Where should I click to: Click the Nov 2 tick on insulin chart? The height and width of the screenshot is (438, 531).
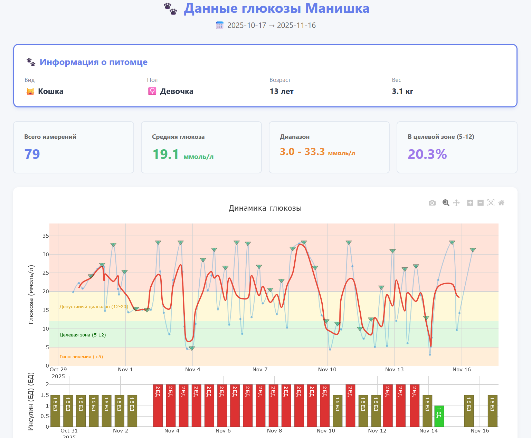(x=121, y=431)
